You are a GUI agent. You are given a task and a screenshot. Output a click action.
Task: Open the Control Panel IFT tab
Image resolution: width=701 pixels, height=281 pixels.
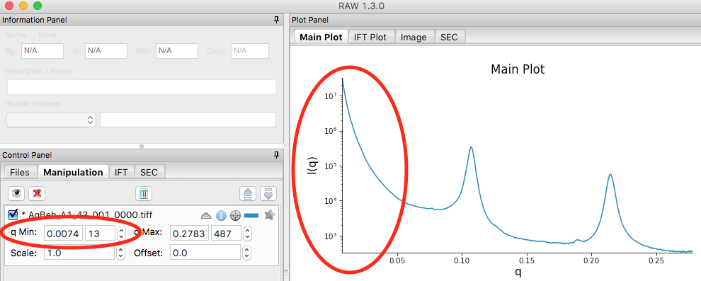121,172
